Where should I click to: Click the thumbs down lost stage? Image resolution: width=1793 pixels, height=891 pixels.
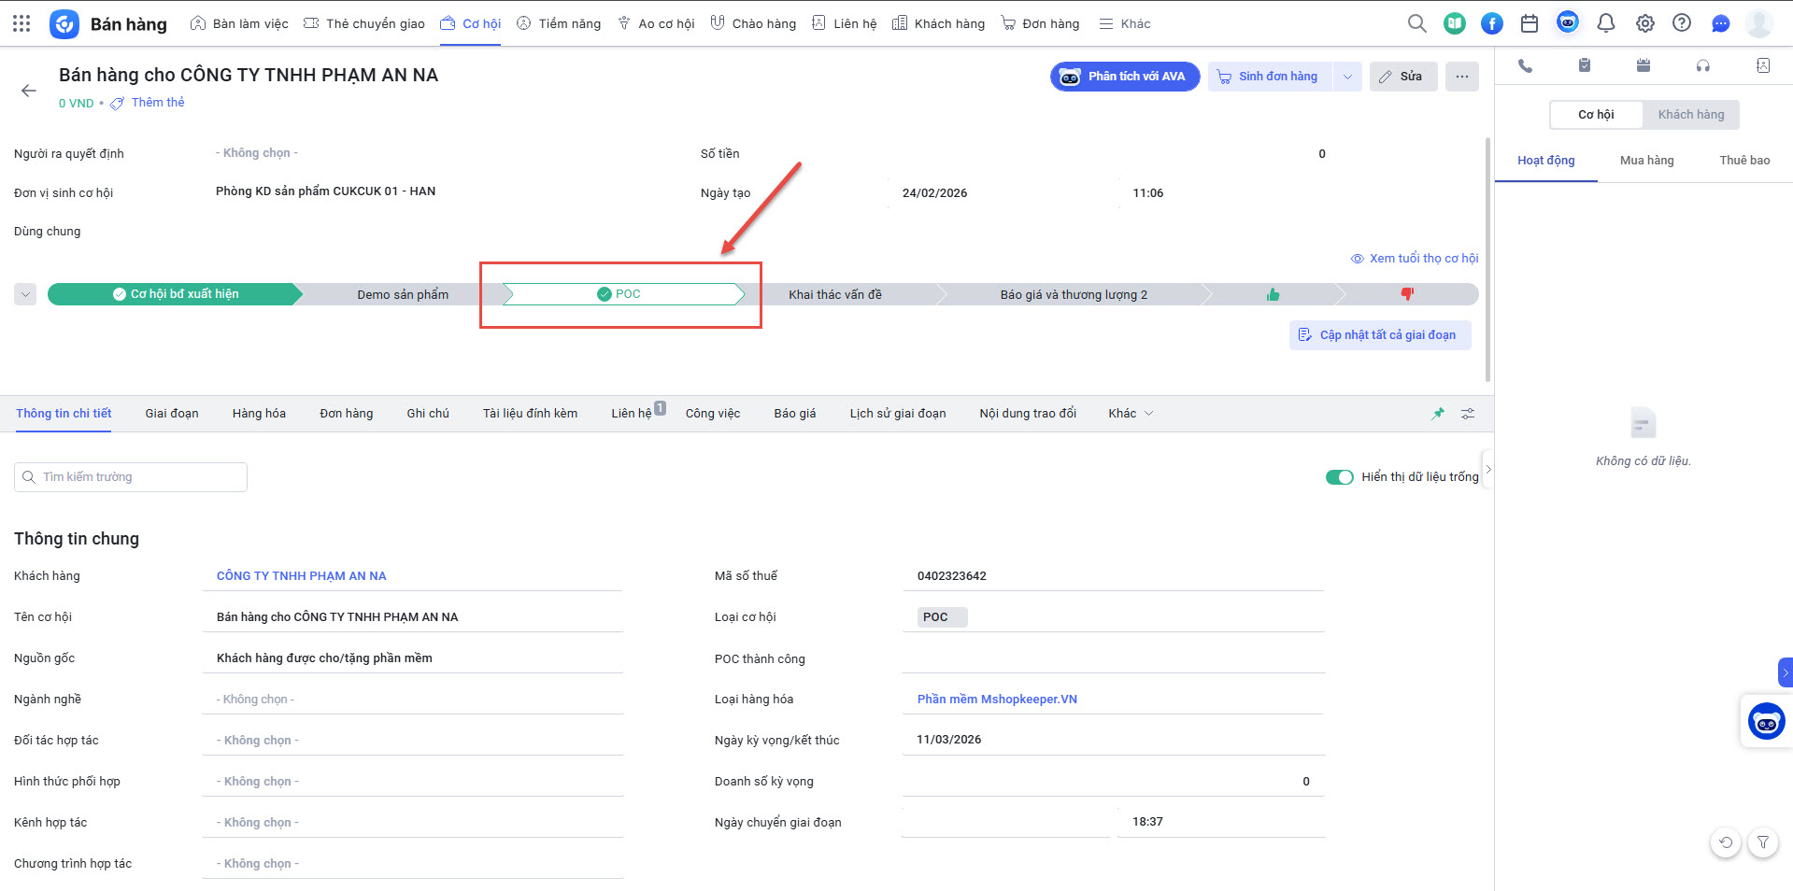(x=1407, y=294)
